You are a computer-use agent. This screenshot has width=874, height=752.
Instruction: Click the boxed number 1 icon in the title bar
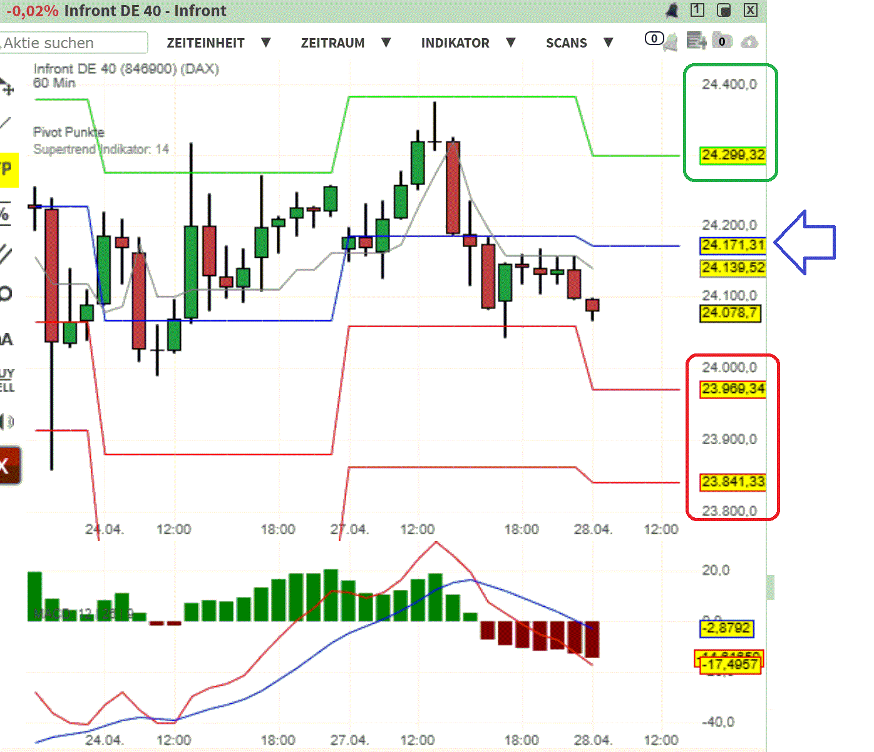697,10
